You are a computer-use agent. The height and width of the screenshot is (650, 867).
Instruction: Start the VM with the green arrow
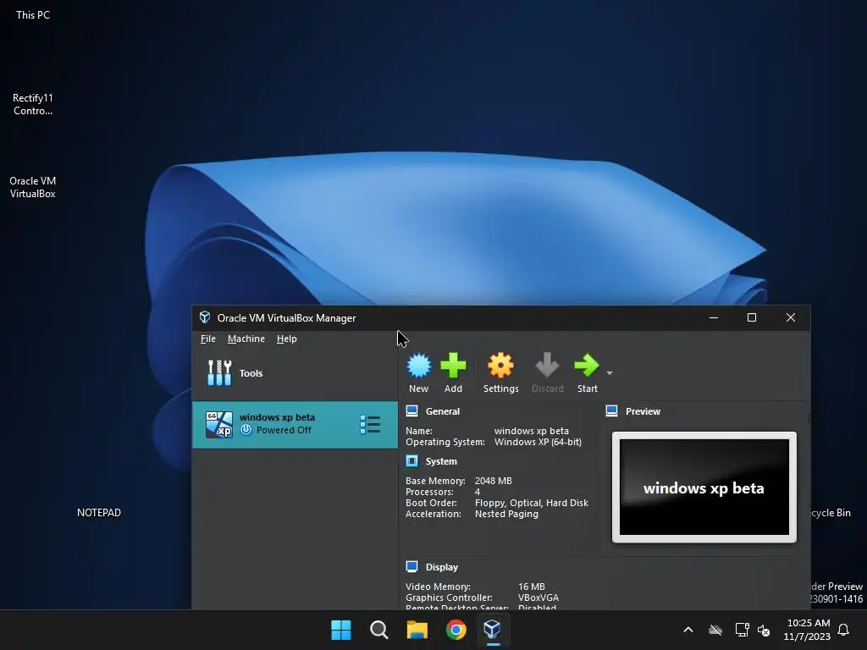click(x=587, y=372)
